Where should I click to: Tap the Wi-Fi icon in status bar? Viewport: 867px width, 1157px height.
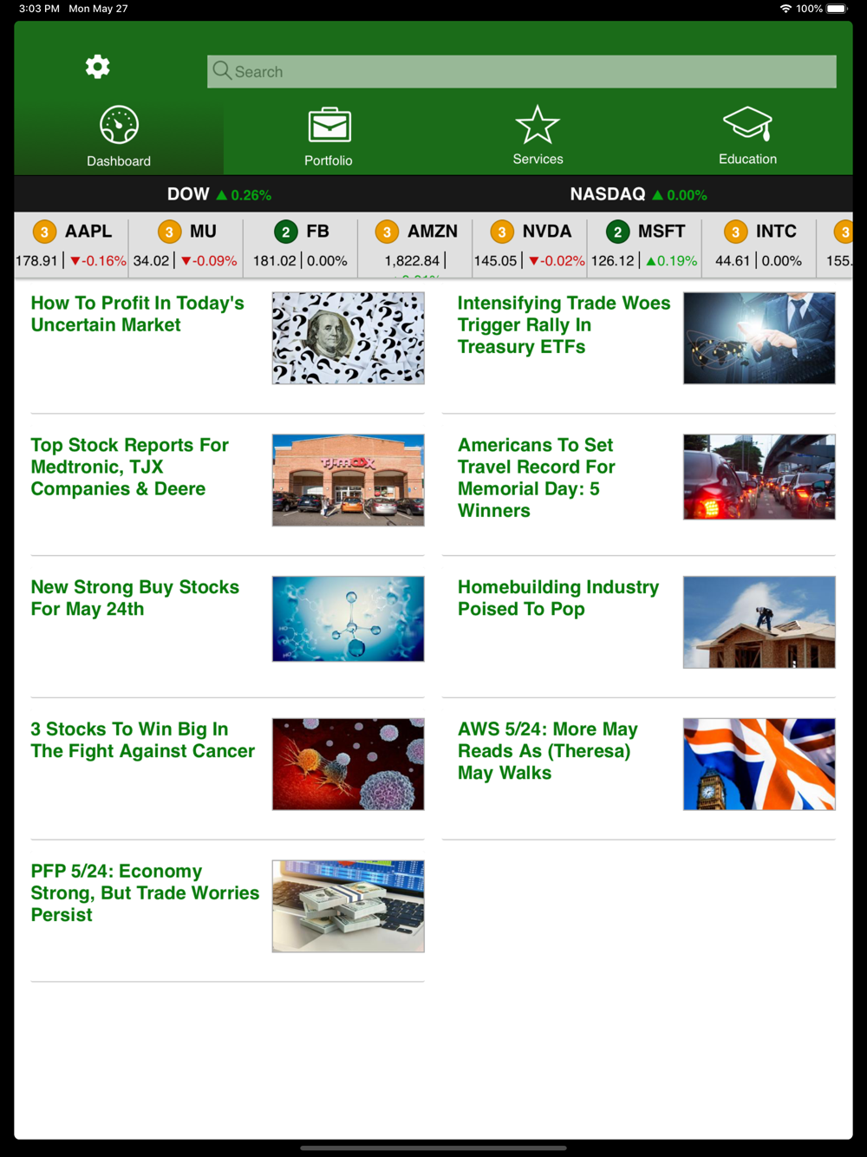coord(786,9)
